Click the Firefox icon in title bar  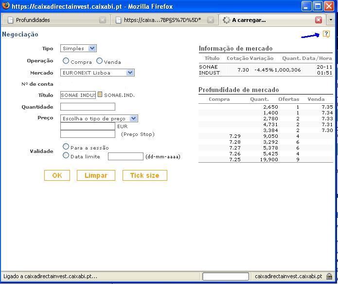(x=6, y=6)
